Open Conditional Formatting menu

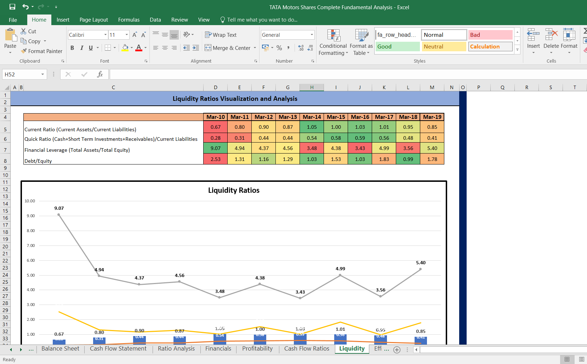coord(333,42)
